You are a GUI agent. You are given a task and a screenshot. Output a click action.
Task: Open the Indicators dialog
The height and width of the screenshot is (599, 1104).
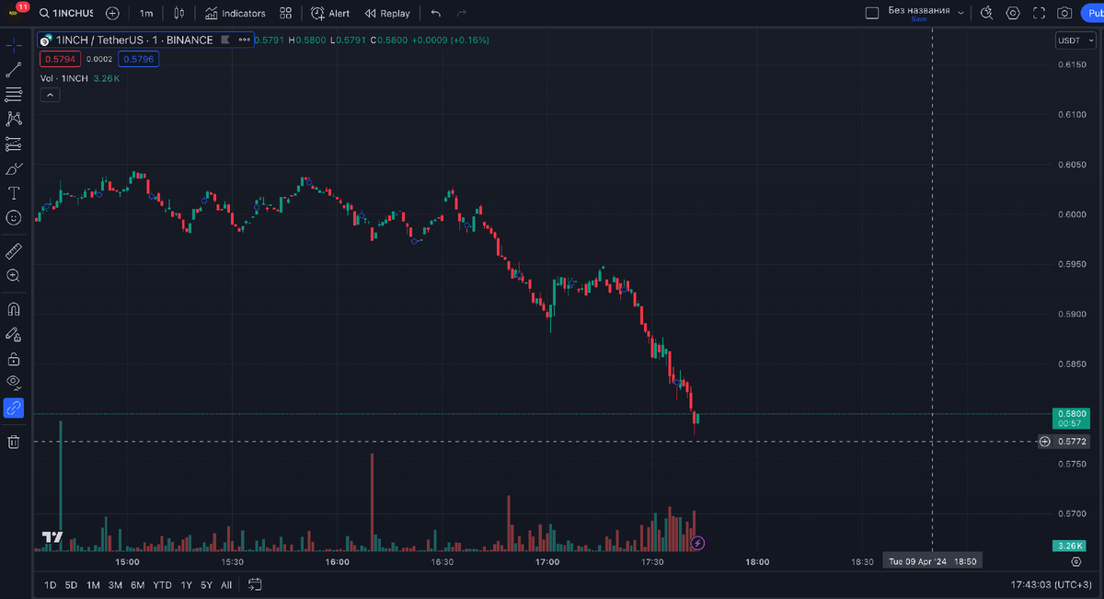(x=235, y=14)
